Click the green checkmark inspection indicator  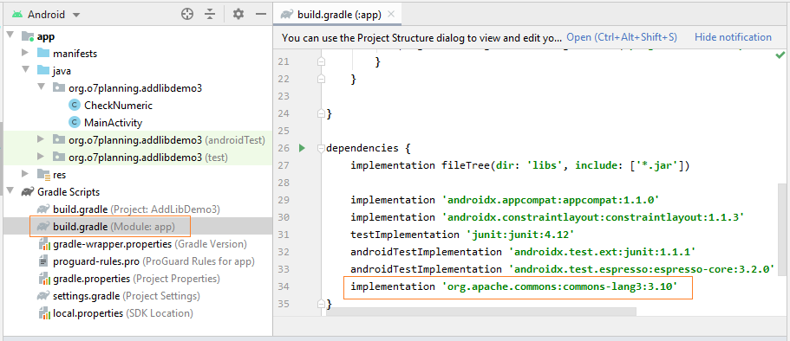click(780, 55)
